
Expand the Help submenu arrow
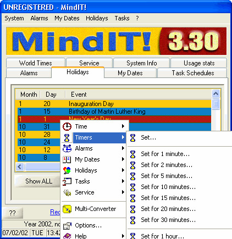click(123, 236)
